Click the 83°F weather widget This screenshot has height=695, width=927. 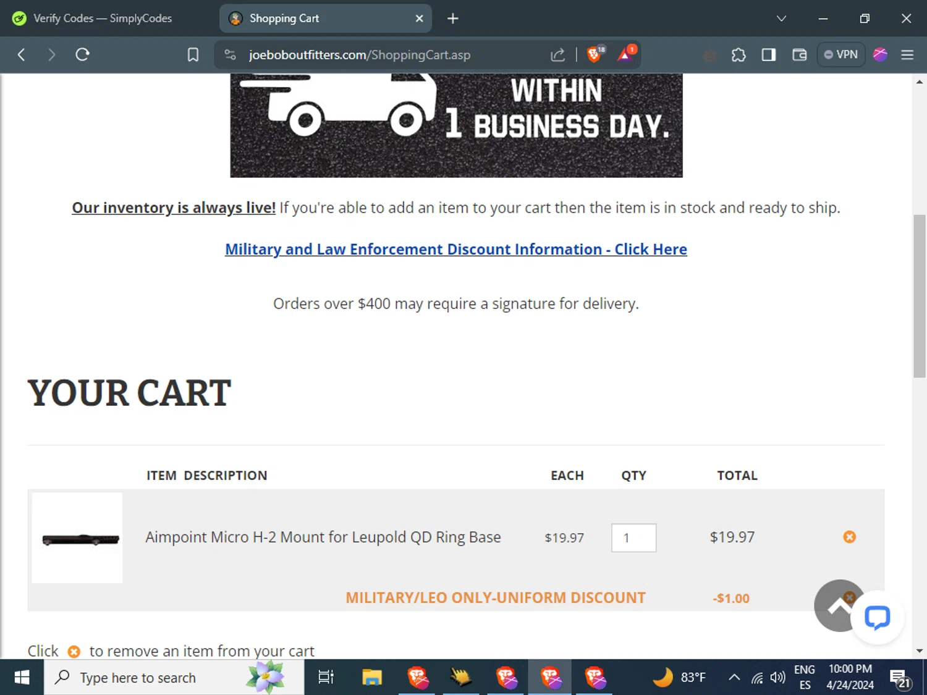click(679, 678)
